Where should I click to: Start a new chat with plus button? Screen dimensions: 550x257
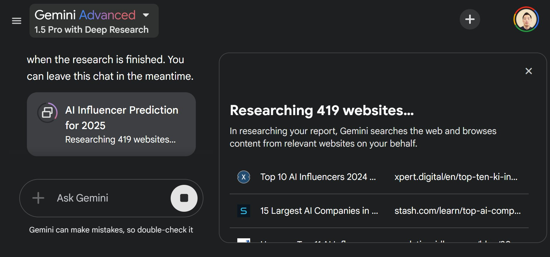pyautogui.click(x=470, y=19)
